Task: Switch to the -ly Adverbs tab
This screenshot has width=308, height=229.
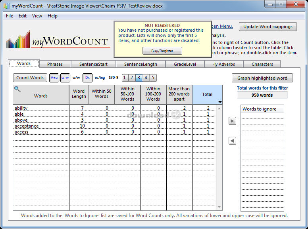Action: click(x=224, y=64)
